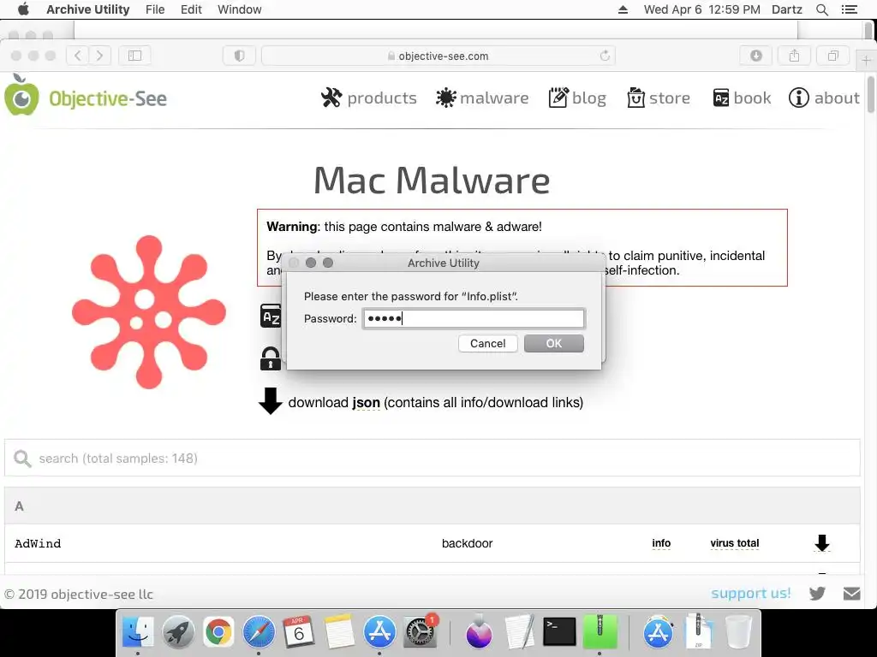Show Safari tab overview
The height and width of the screenshot is (657, 877).
pyautogui.click(x=832, y=56)
